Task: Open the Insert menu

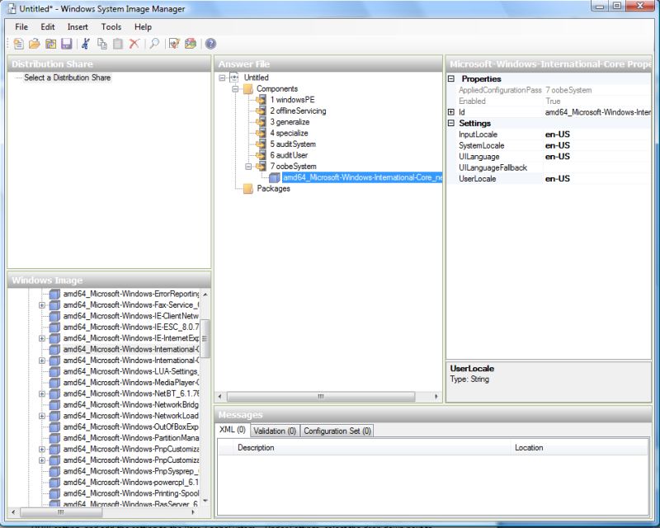Action: pos(77,26)
